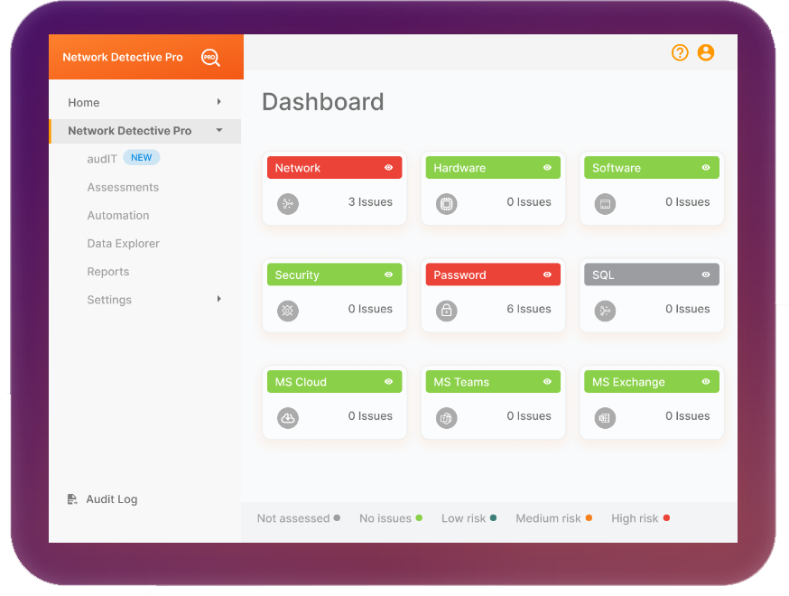Click the Network card's node icon
Screen dimensions: 789x596
pyautogui.click(x=288, y=204)
